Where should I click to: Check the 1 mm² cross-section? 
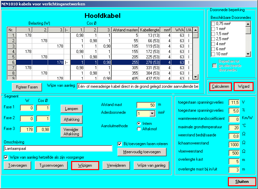click(213, 29)
